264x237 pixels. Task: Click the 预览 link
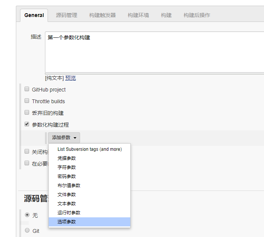pos(70,78)
